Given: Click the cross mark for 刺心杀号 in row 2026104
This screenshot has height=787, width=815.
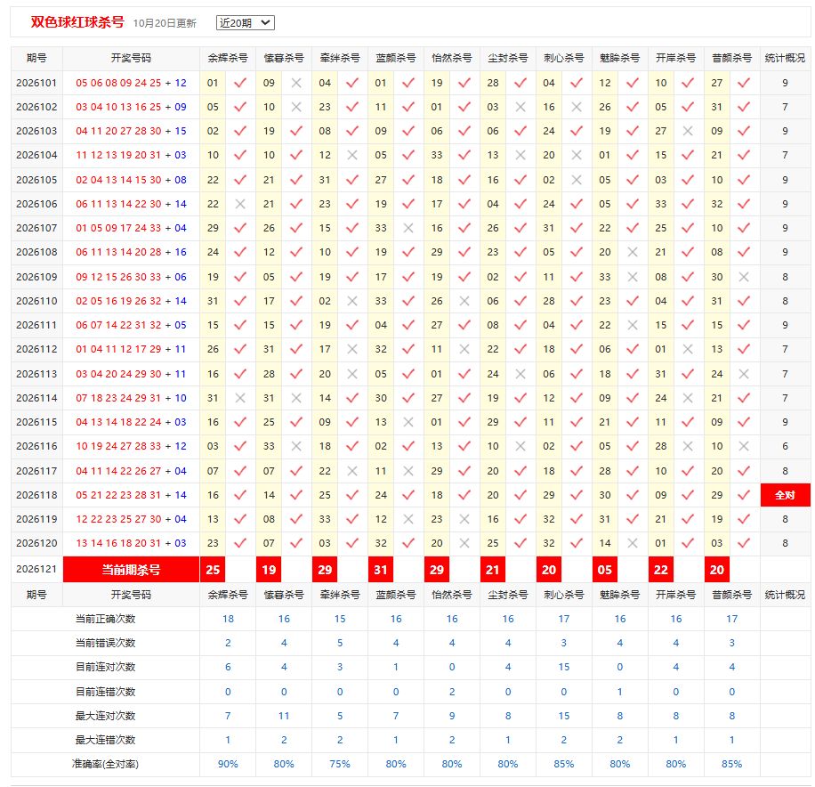Looking at the screenshot, I should (577, 155).
